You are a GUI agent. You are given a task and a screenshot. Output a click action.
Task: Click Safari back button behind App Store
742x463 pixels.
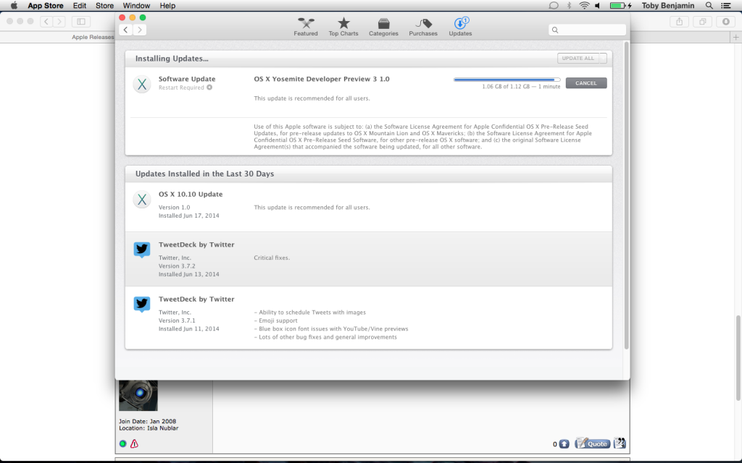(x=46, y=21)
